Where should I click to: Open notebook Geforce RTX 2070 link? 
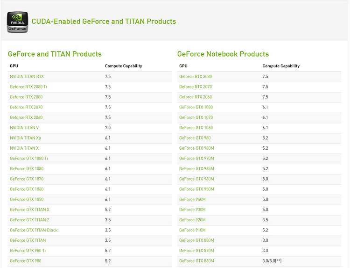[196, 87]
